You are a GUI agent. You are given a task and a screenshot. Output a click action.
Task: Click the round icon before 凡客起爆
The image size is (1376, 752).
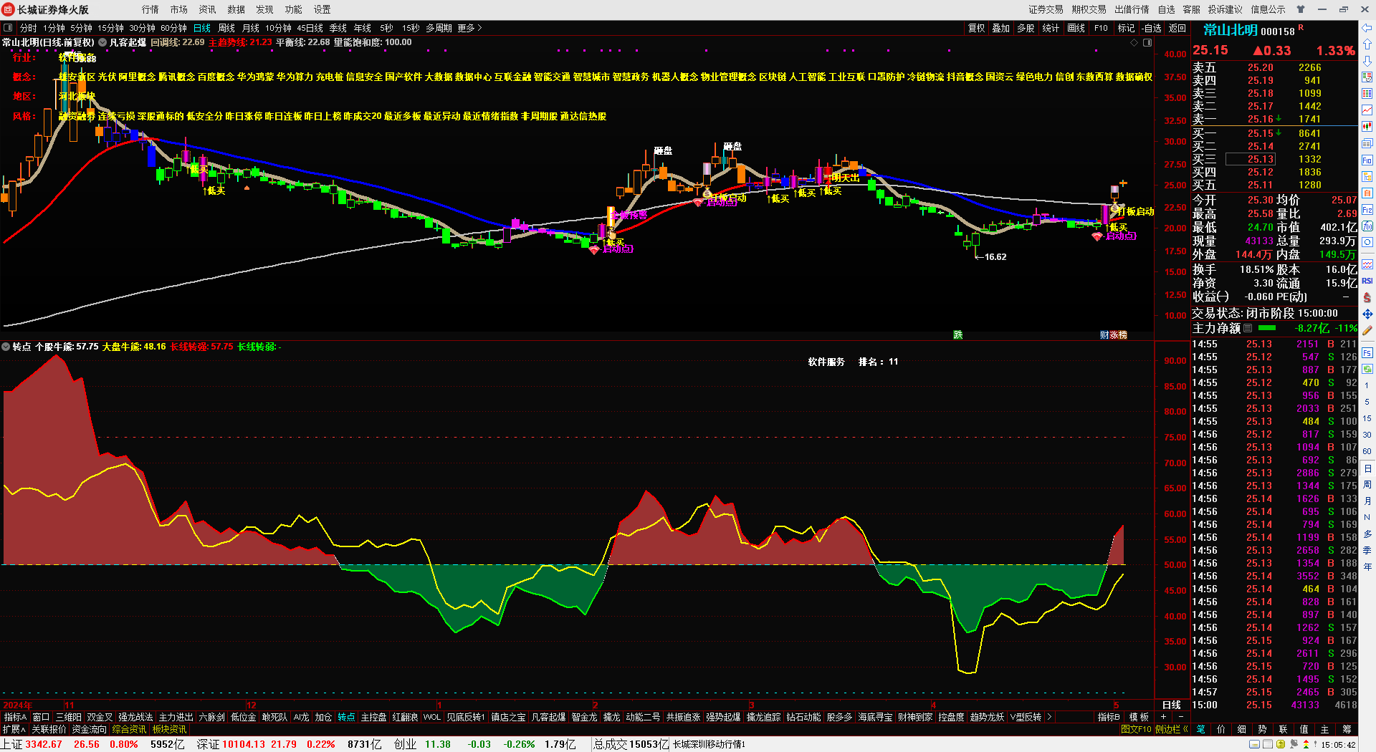click(102, 42)
